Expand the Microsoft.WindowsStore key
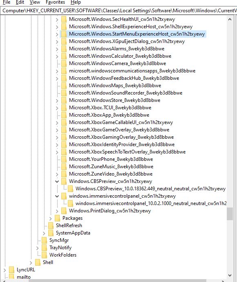The height and width of the screenshot is (282, 237). [x=57, y=101]
